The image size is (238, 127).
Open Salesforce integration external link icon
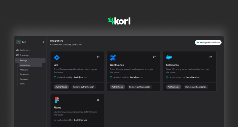211,57
